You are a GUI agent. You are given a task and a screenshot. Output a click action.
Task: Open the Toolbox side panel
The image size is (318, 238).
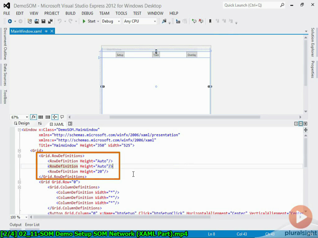click(5, 97)
